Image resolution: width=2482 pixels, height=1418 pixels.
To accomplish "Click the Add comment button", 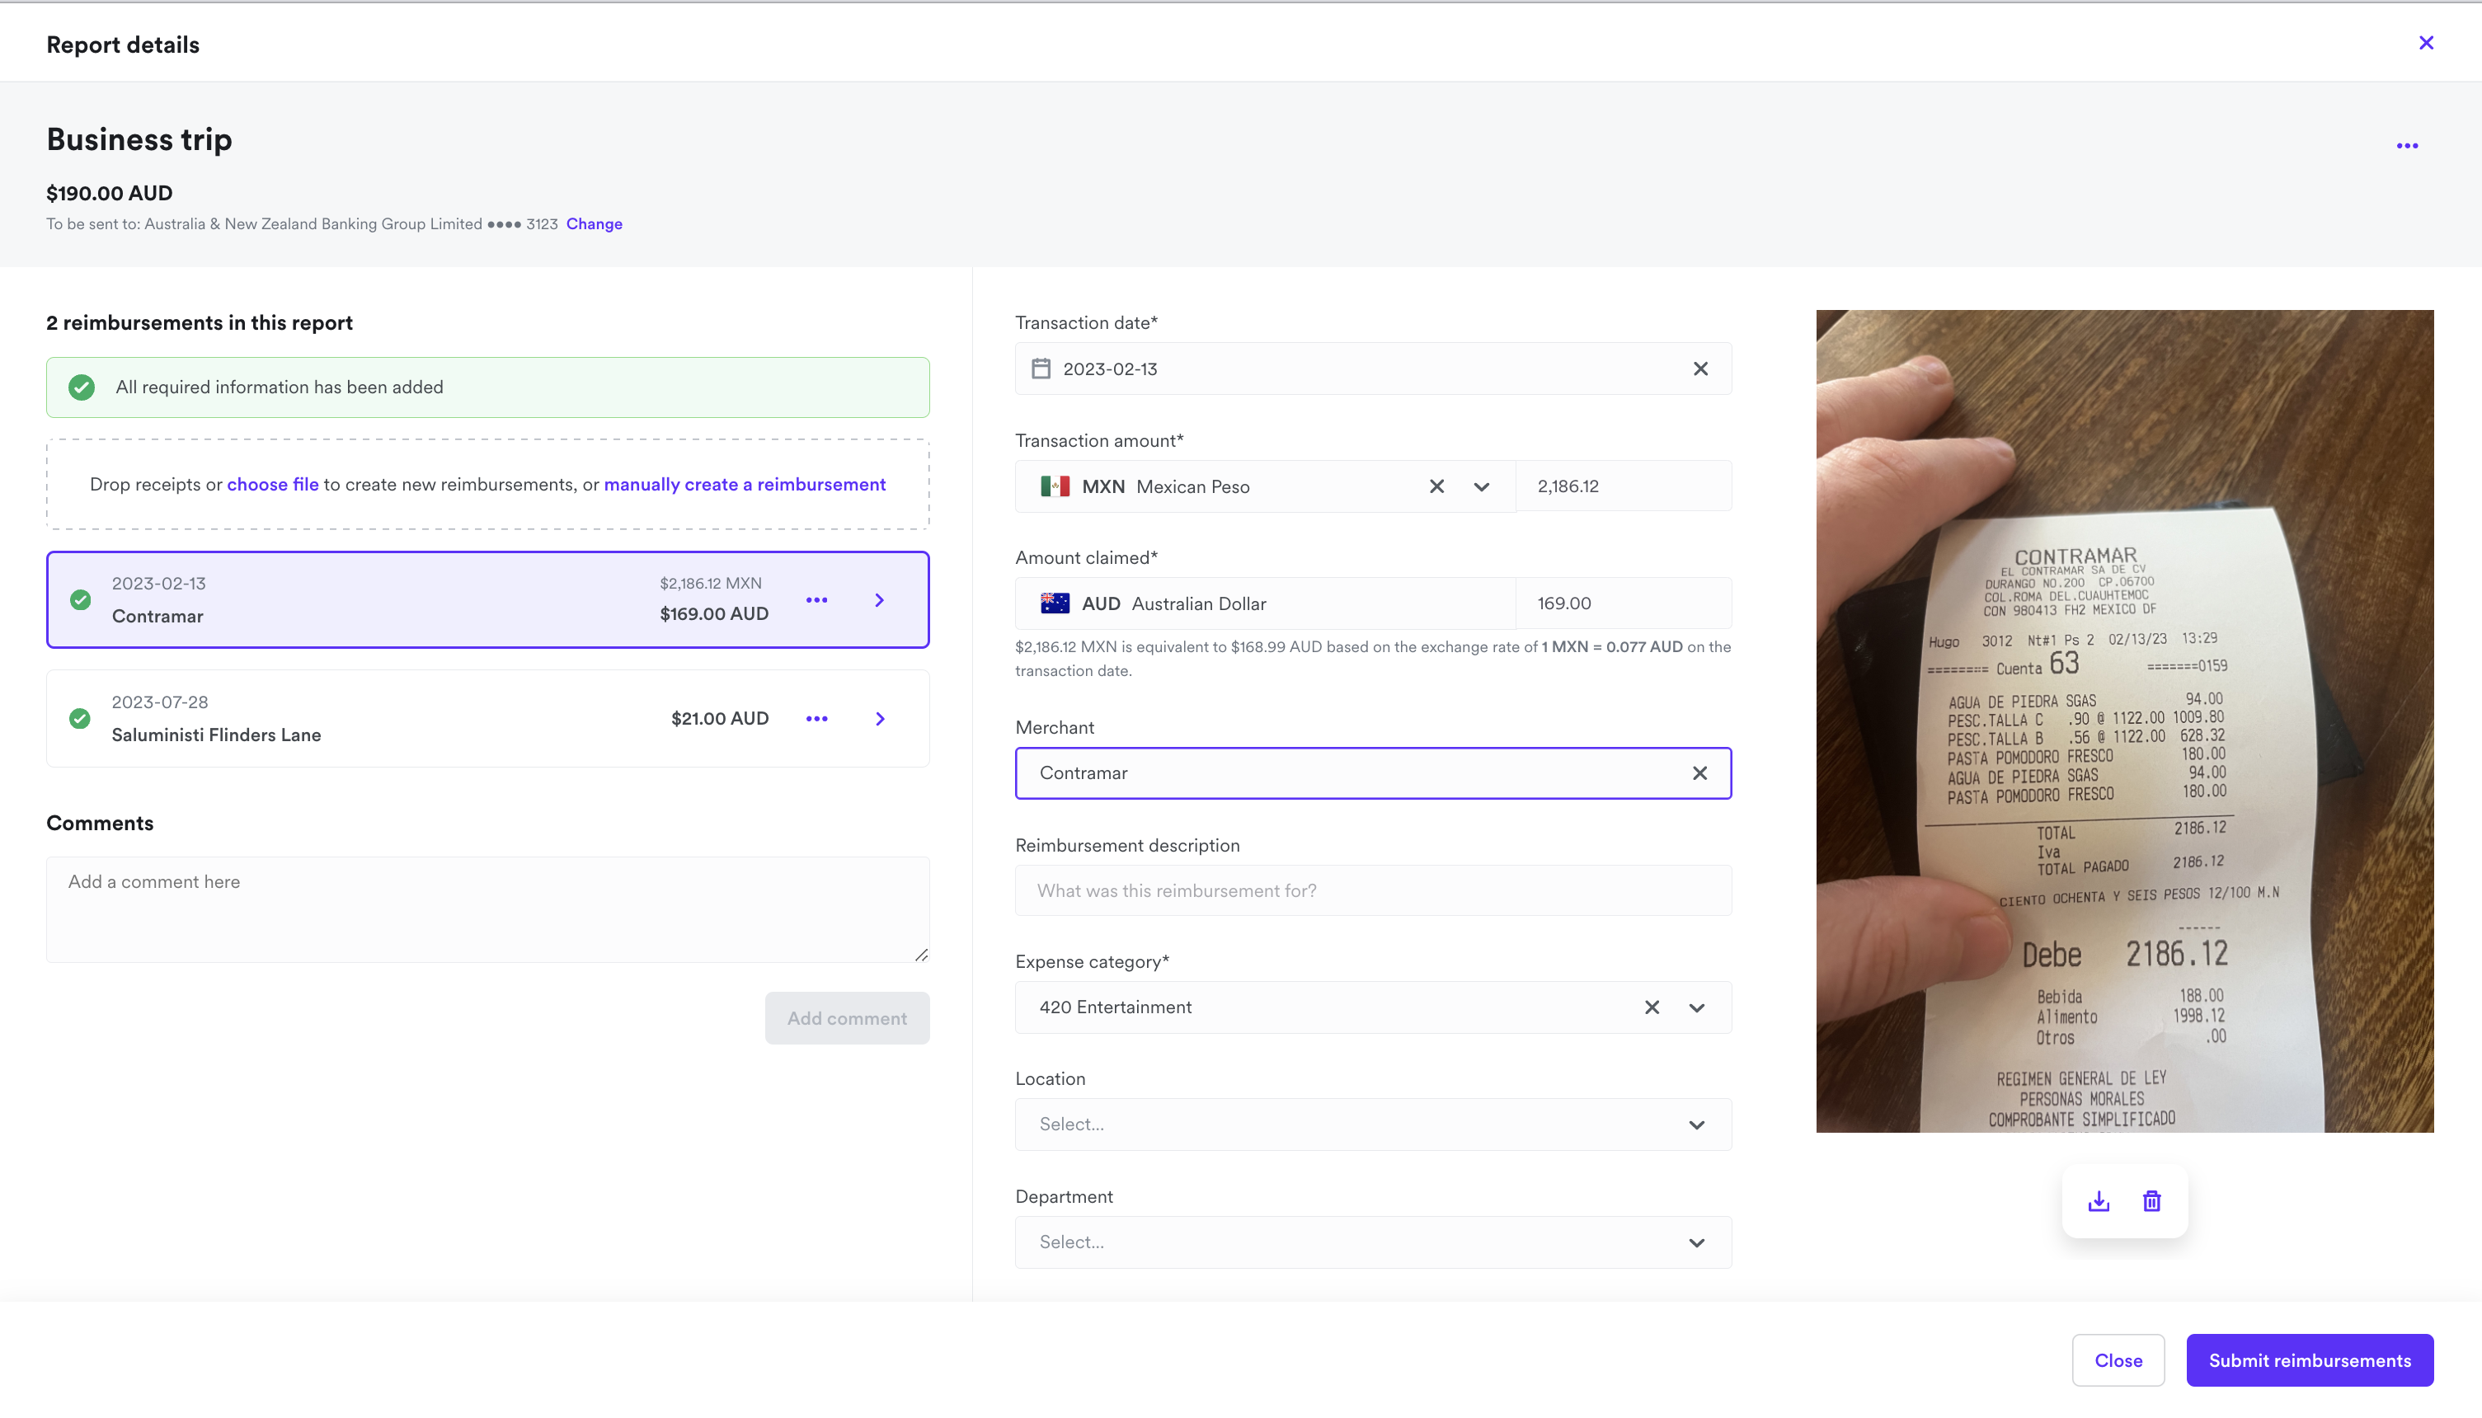I will click(x=847, y=1017).
